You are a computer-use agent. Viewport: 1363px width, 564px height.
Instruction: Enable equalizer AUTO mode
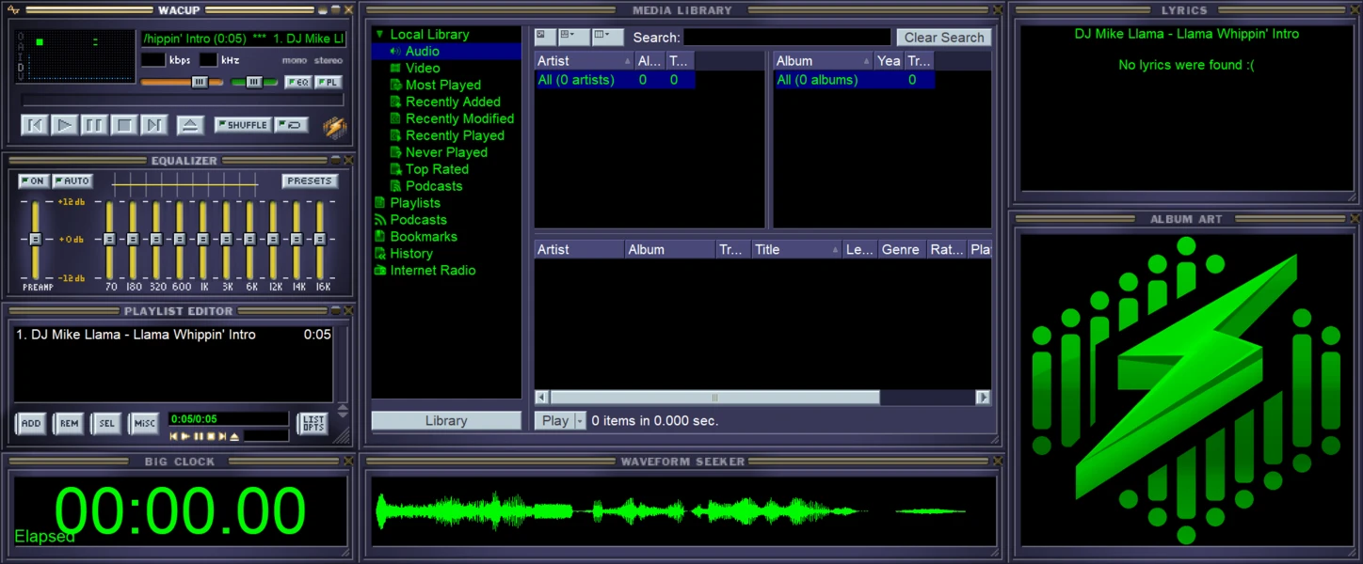tap(72, 180)
